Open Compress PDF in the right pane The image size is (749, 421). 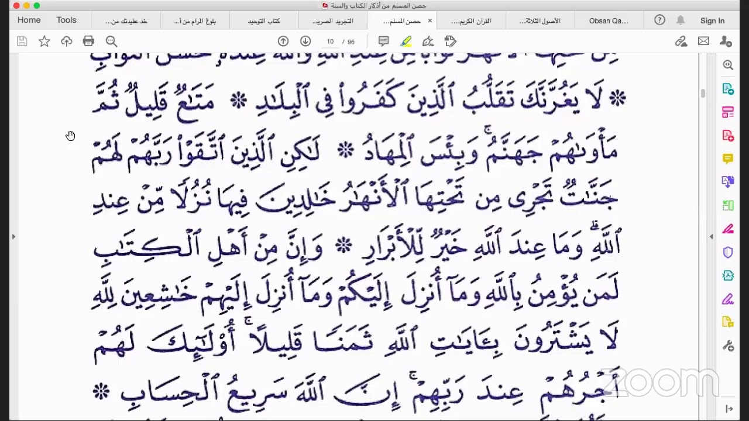point(728,275)
